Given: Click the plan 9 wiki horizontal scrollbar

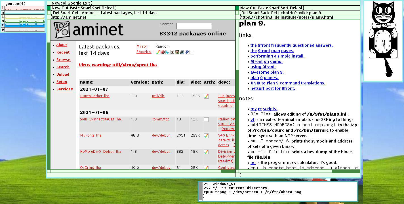Looking at the screenshot, I should tap(299, 171).
